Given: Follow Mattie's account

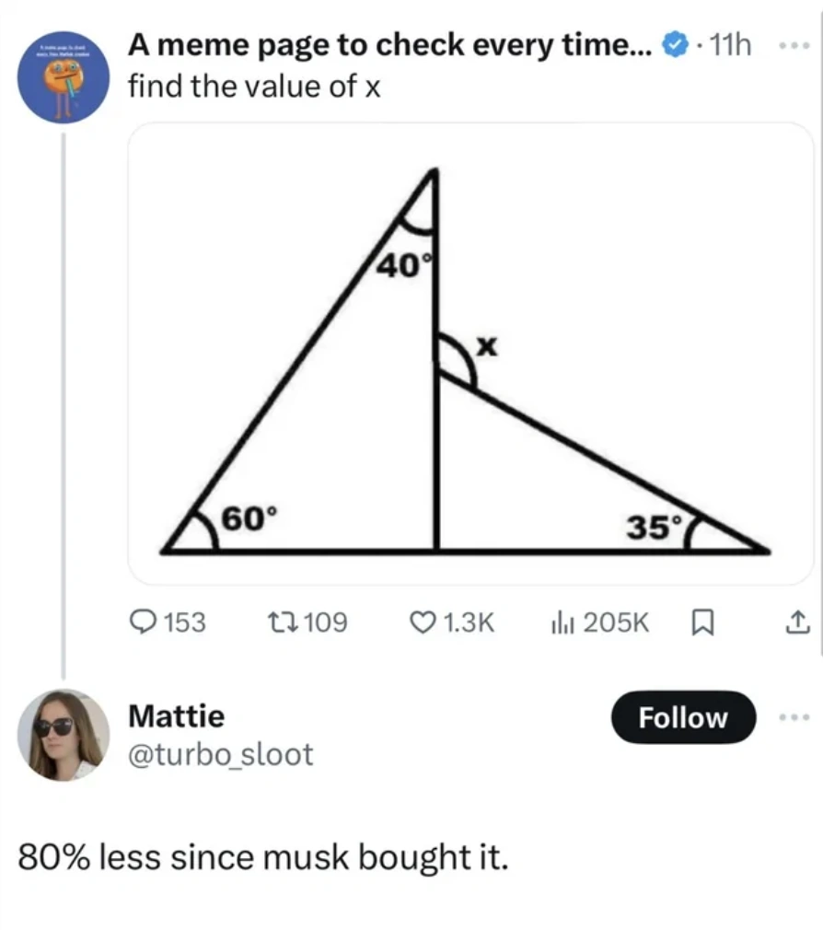Looking at the screenshot, I should click(x=683, y=717).
